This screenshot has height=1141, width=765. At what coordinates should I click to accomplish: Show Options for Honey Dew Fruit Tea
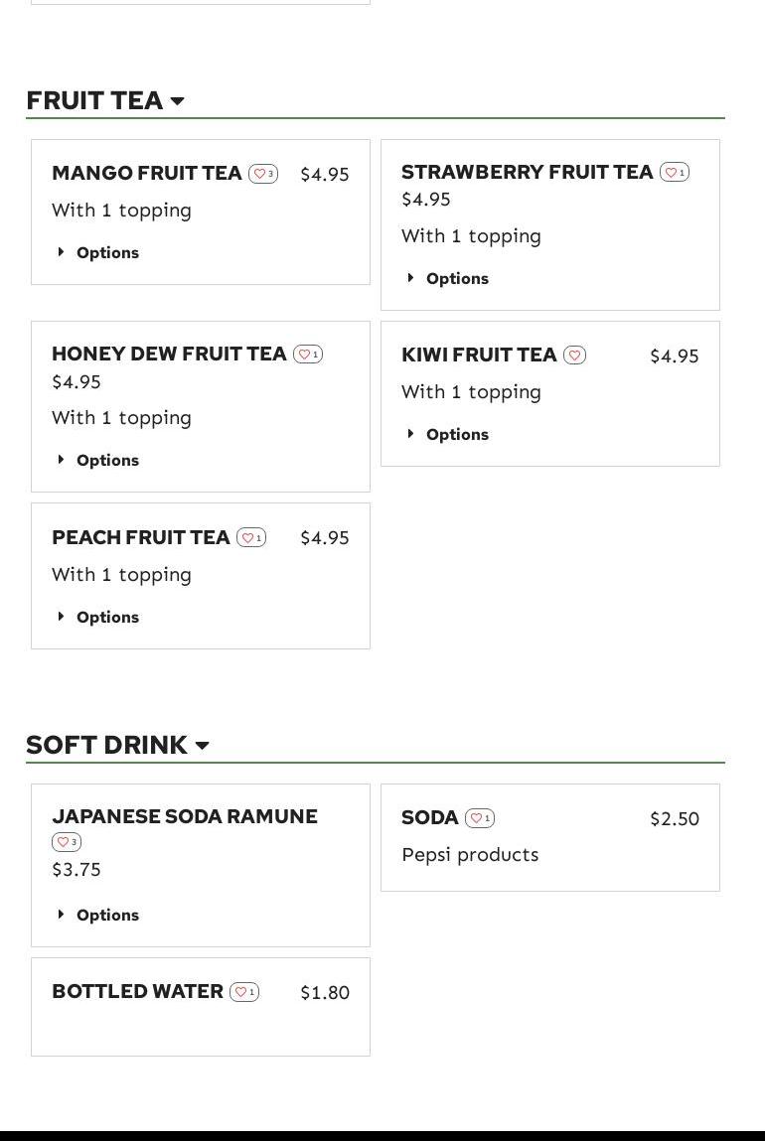click(x=98, y=460)
